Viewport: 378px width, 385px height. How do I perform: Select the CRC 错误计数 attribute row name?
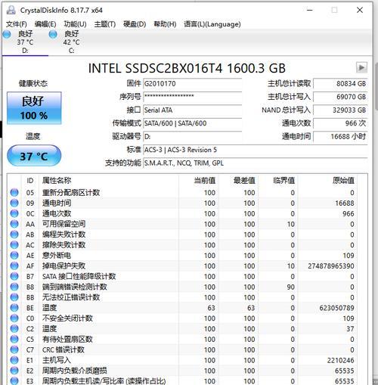(64, 349)
